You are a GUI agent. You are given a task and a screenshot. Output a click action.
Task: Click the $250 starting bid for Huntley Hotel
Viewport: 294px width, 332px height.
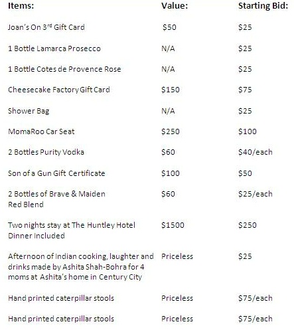click(x=248, y=225)
